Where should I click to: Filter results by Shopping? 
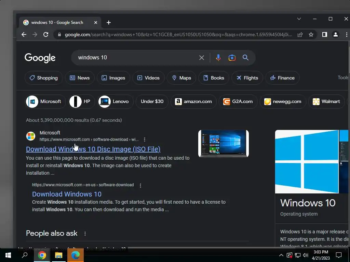(x=43, y=78)
